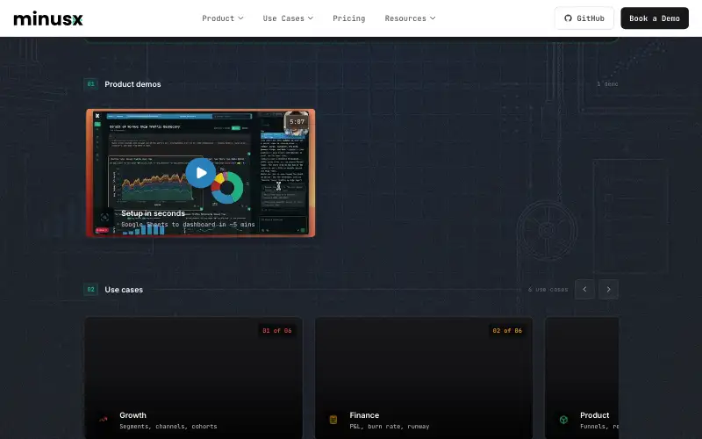Screen dimensions: 702x439
Task: Go to the Pricing page
Action: pos(348,18)
